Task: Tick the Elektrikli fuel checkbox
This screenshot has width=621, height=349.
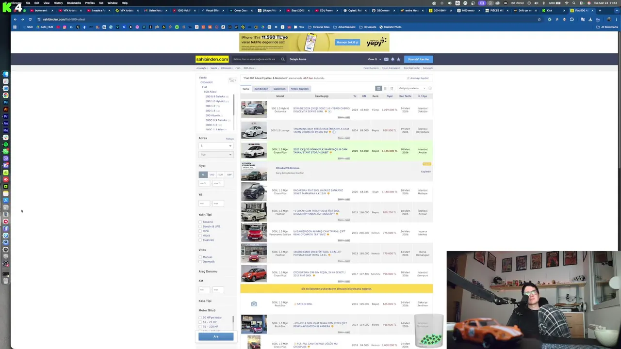Action: 200,240
